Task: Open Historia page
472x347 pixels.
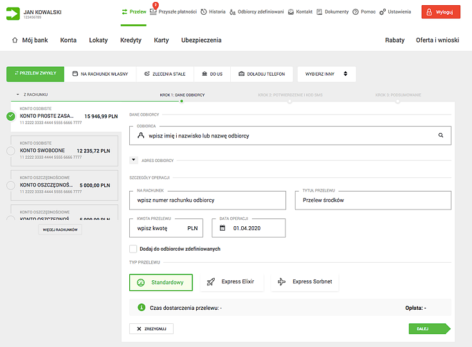Action: pos(217,12)
